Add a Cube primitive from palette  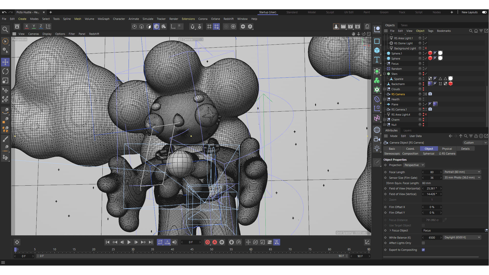pos(377,50)
